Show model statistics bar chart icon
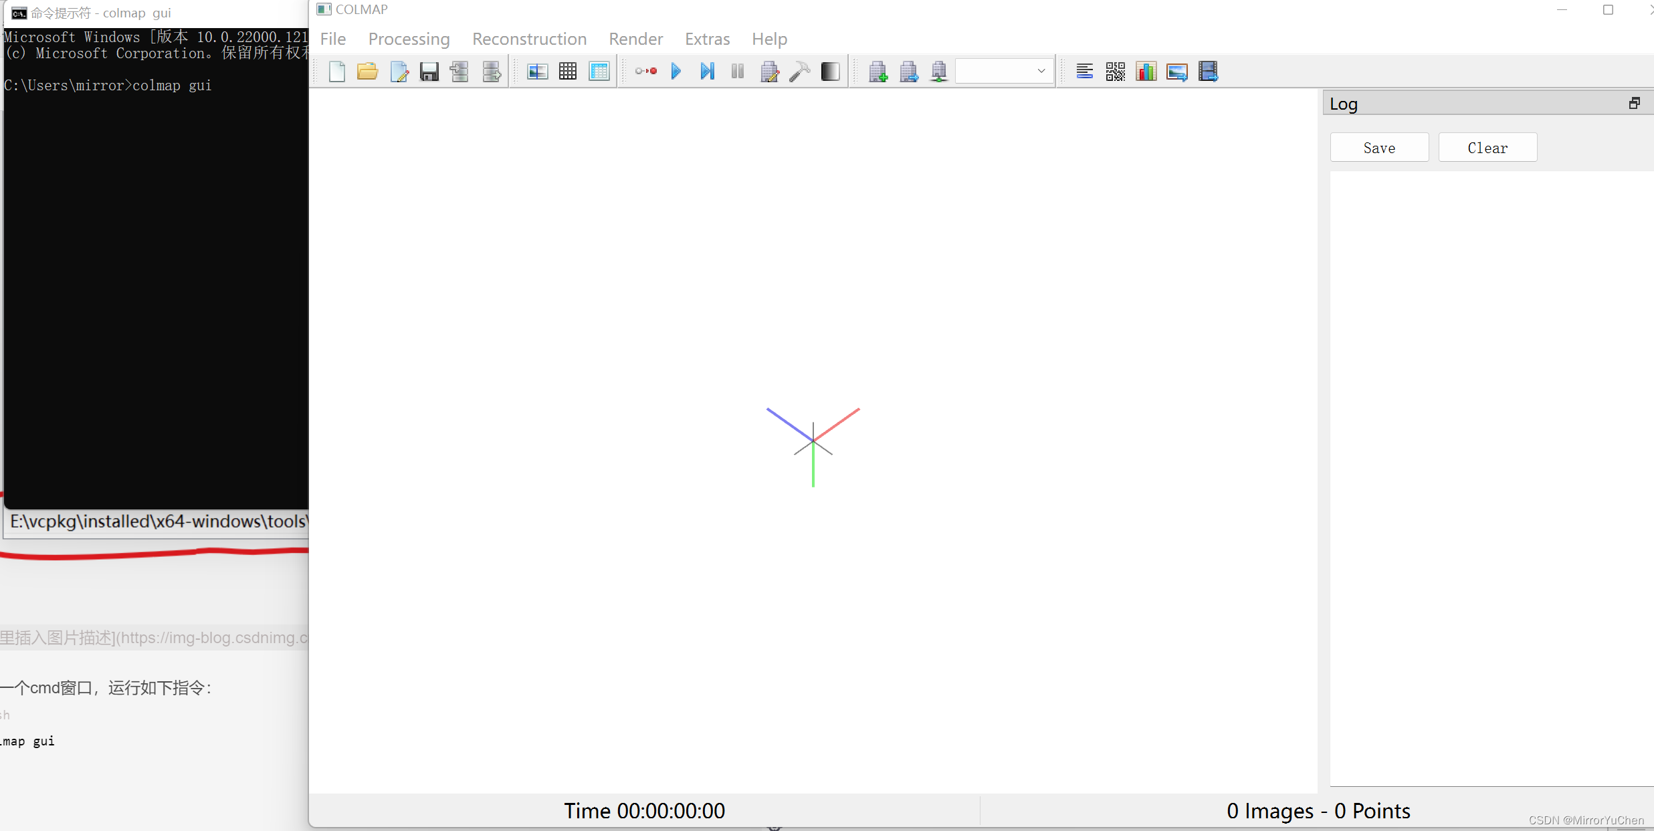 click(1146, 72)
